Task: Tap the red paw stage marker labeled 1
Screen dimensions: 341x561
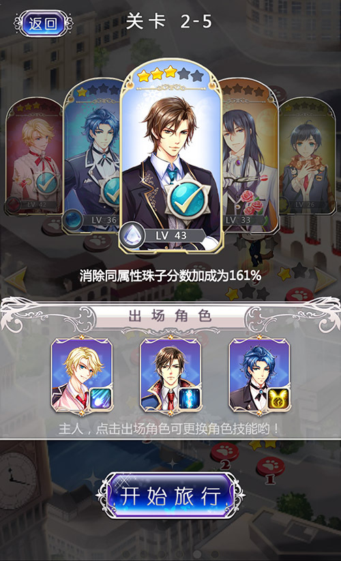Action: pos(271,468)
